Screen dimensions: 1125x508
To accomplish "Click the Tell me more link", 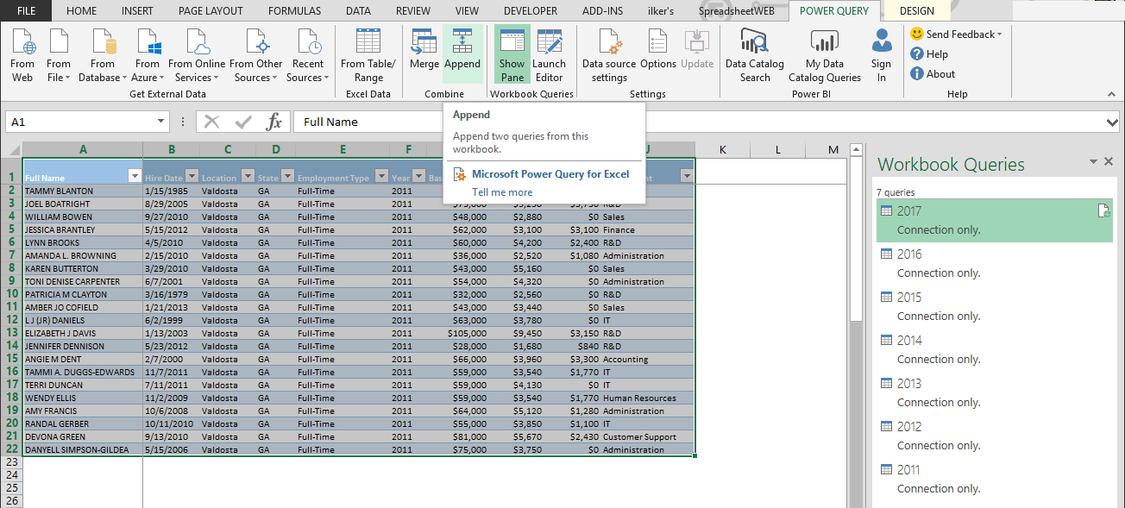I will point(505,191).
